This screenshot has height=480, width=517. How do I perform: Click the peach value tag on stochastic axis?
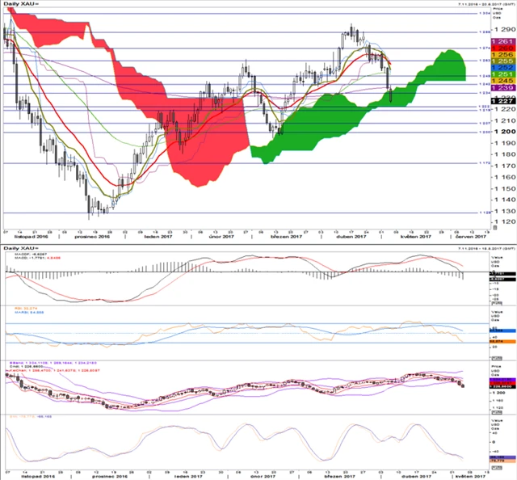tap(502, 461)
